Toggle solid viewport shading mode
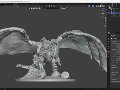The width and height of the screenshot is (120, 90). coord(100,6)
